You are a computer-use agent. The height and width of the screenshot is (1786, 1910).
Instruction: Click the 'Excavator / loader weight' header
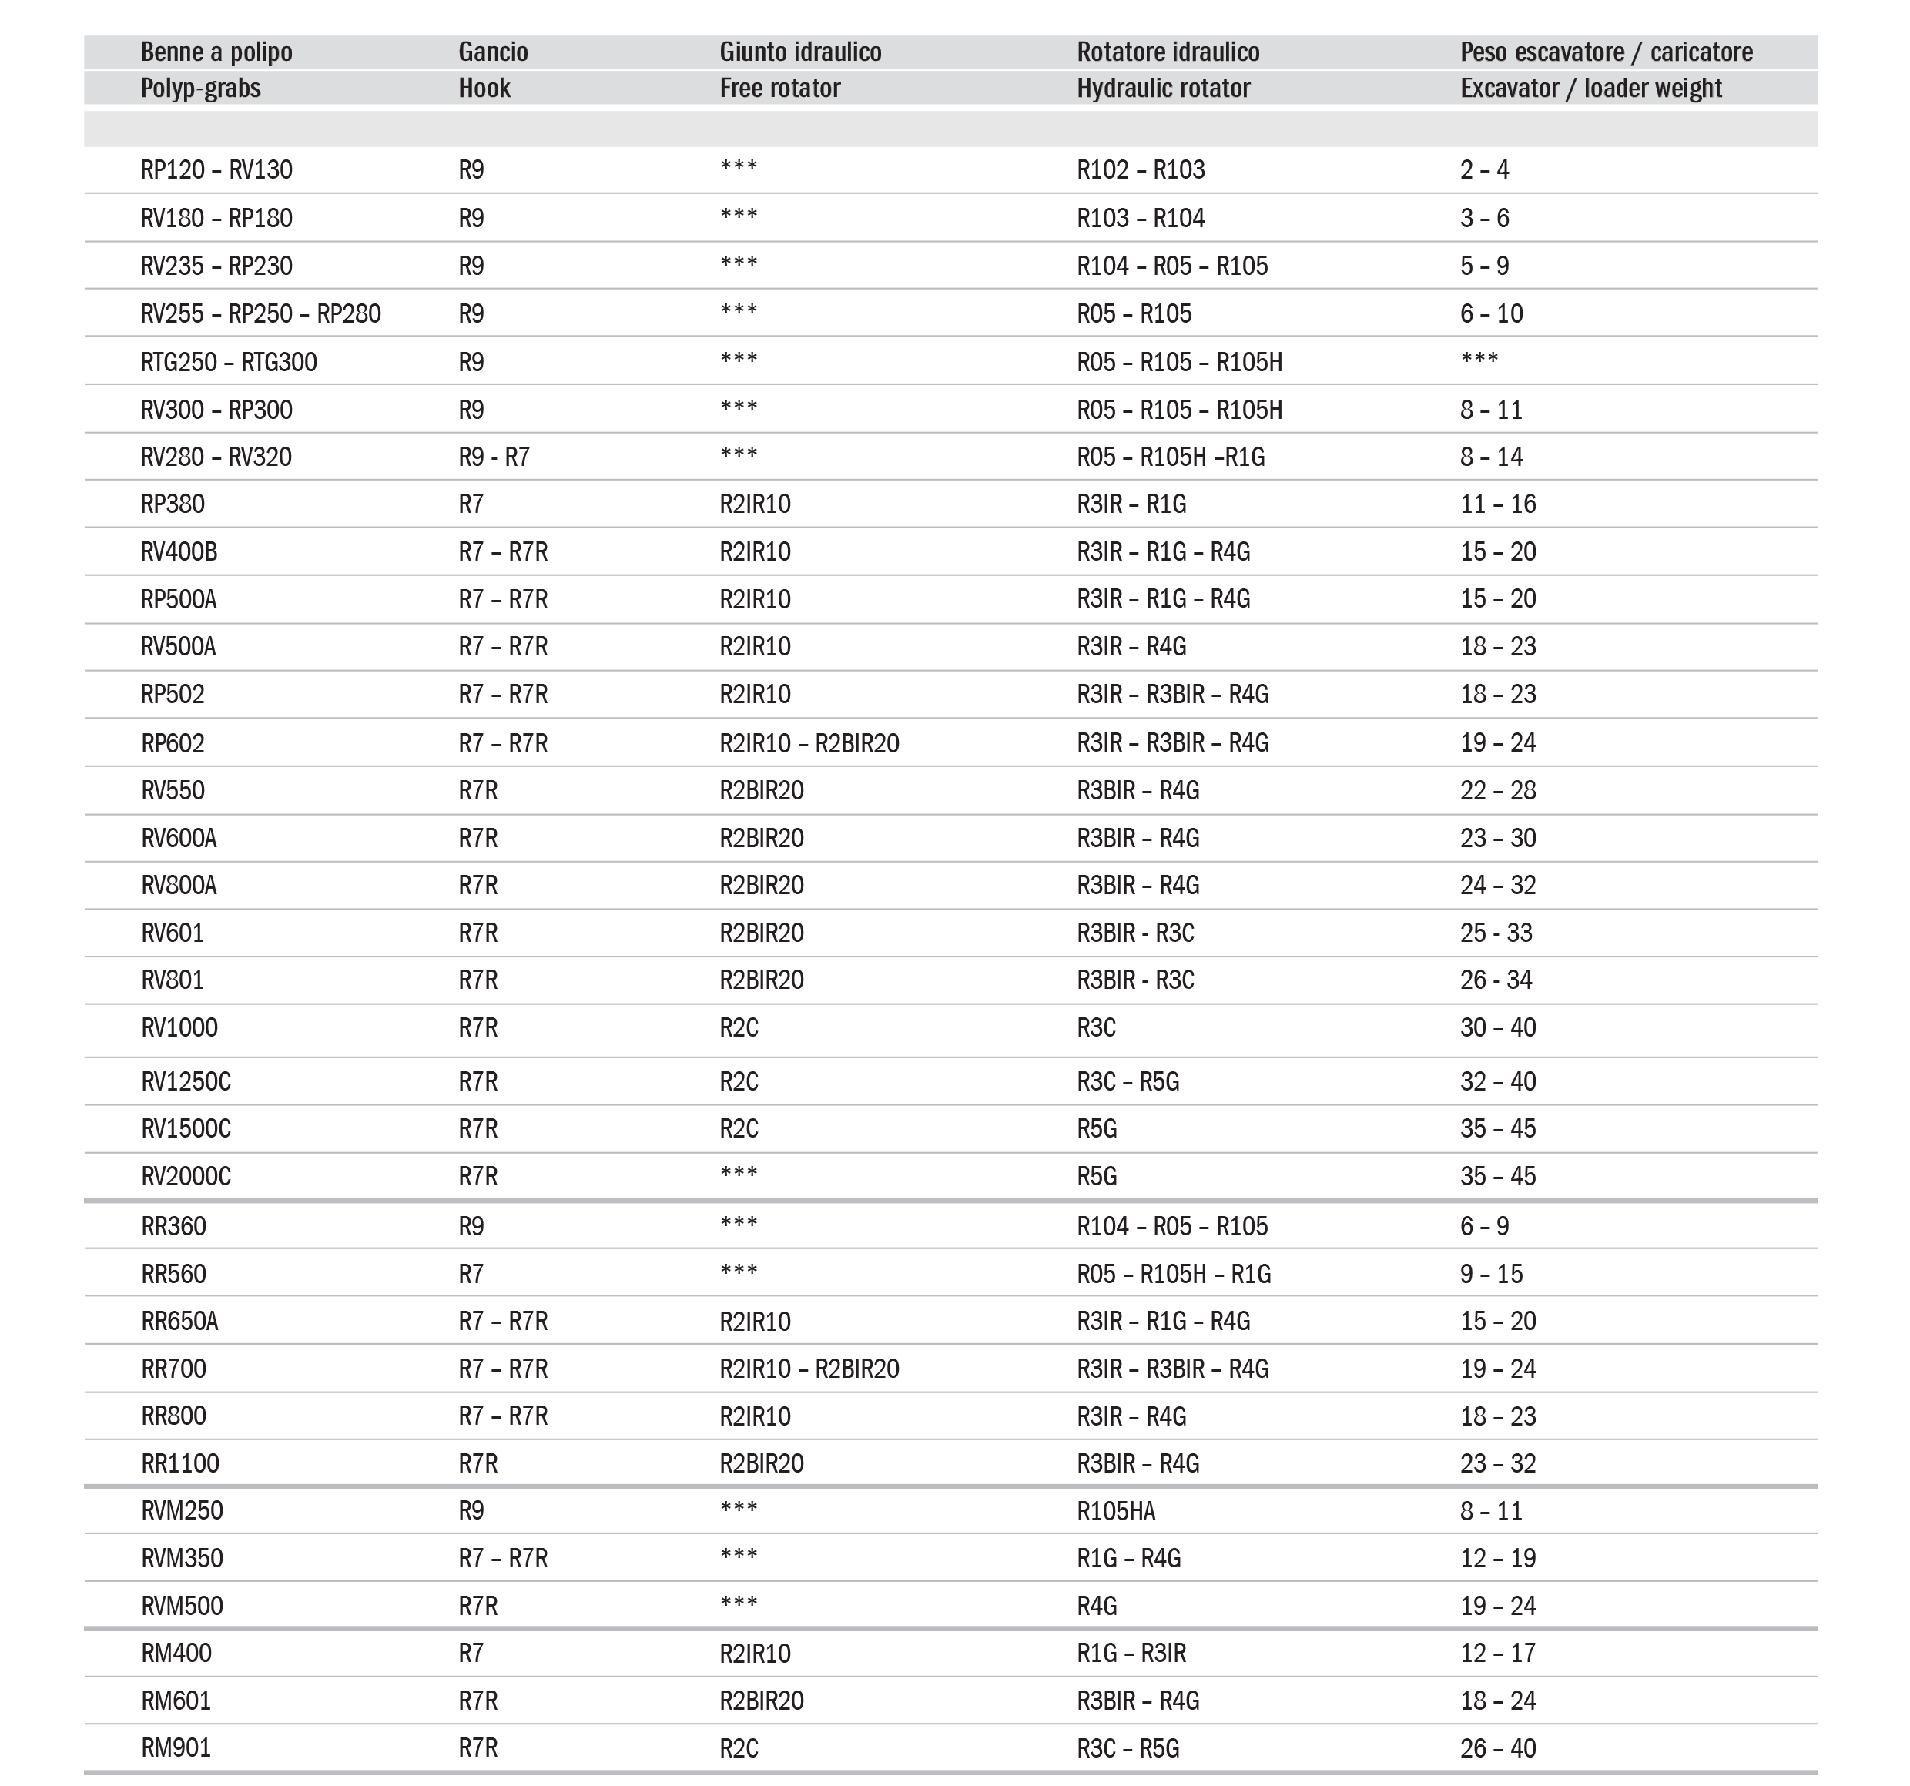(x=1590, y=89)
